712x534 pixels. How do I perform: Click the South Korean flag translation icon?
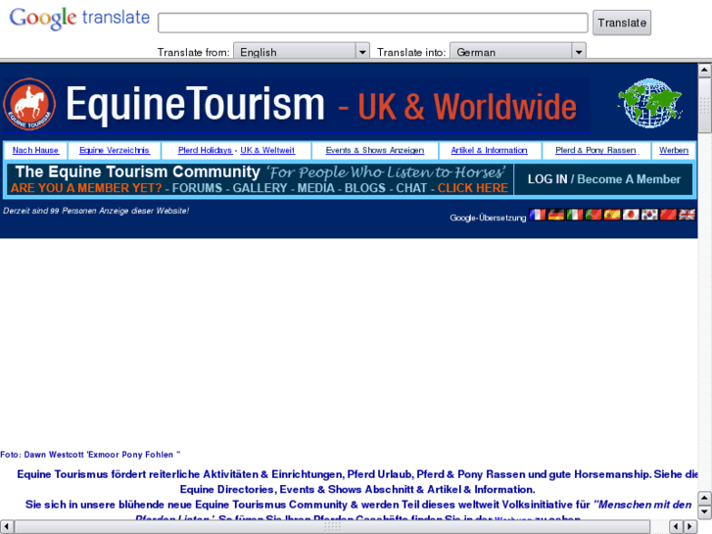[x=649, y=215]
